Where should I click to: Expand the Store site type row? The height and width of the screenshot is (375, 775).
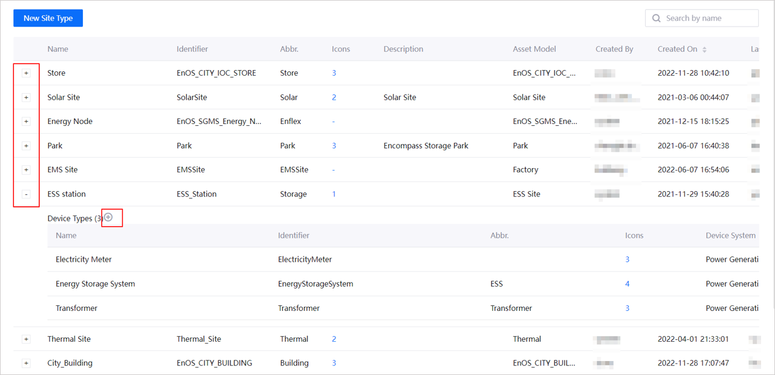click(26, 73)
